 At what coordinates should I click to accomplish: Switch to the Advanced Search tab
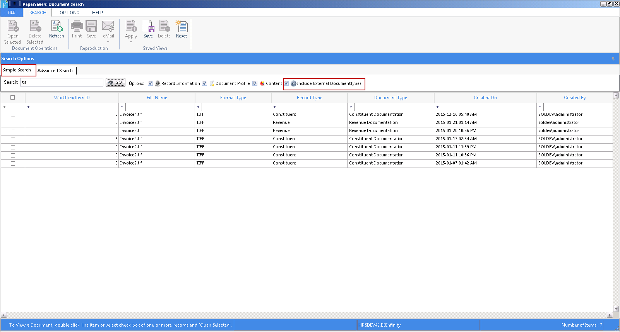(55, 71)
